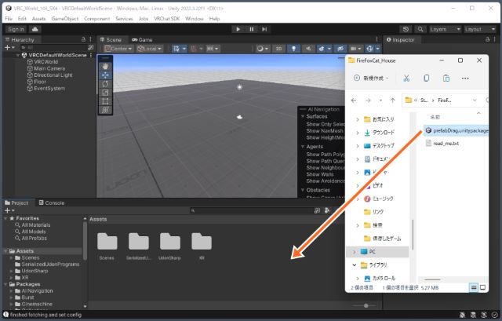Screen dimensions: 502x321
Task: Collapse the VRCDefaultWorldScene tree
Action: [18, 55]
